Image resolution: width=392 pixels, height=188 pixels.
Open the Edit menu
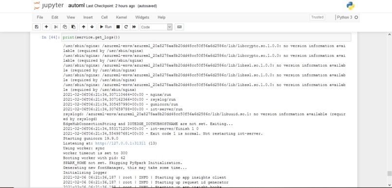[x=55, y=17]
